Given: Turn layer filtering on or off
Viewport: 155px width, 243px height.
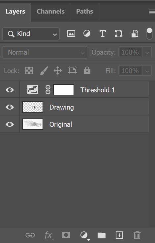Looking at the screenshot, I should tap(149, 34).
